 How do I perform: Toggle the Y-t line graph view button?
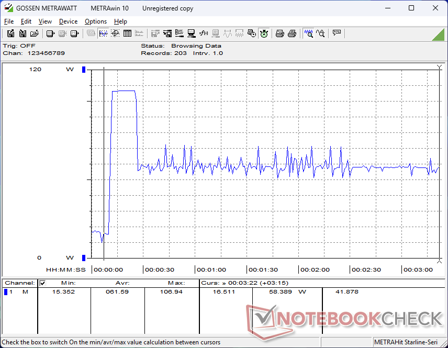point(103,33)
